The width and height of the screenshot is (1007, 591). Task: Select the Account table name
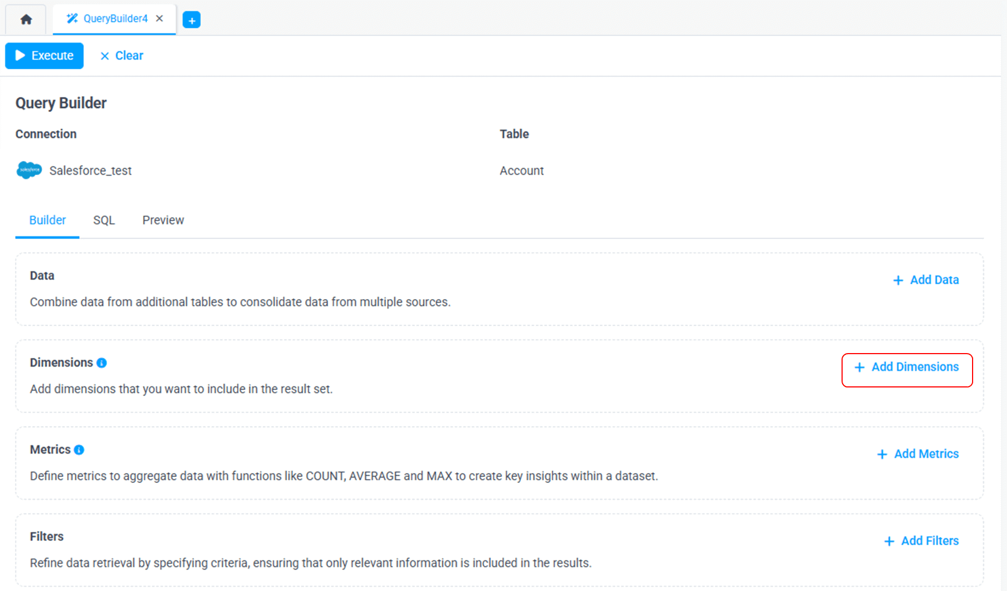tap(522, 171)
